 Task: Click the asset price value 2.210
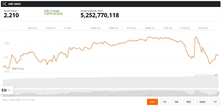point(11,15)
